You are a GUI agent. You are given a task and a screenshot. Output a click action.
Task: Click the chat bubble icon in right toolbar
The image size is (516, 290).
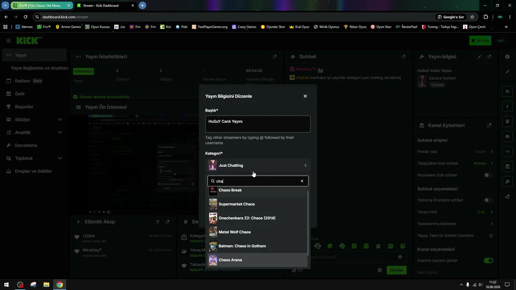[x=507, y=137]
